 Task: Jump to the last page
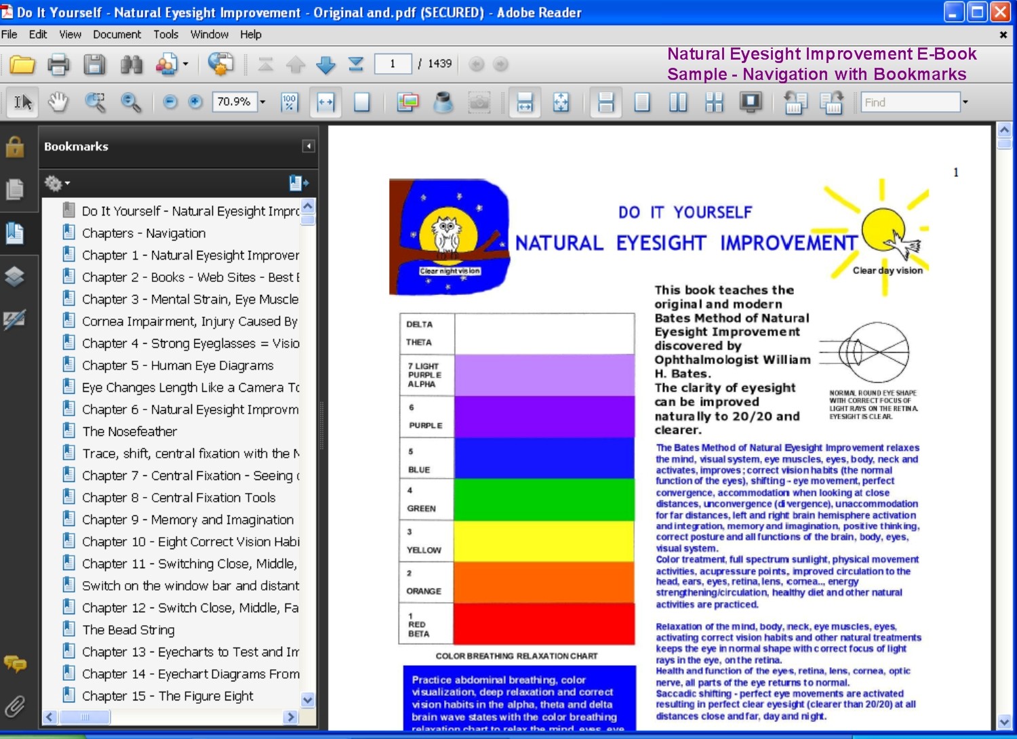coord(356,64)
